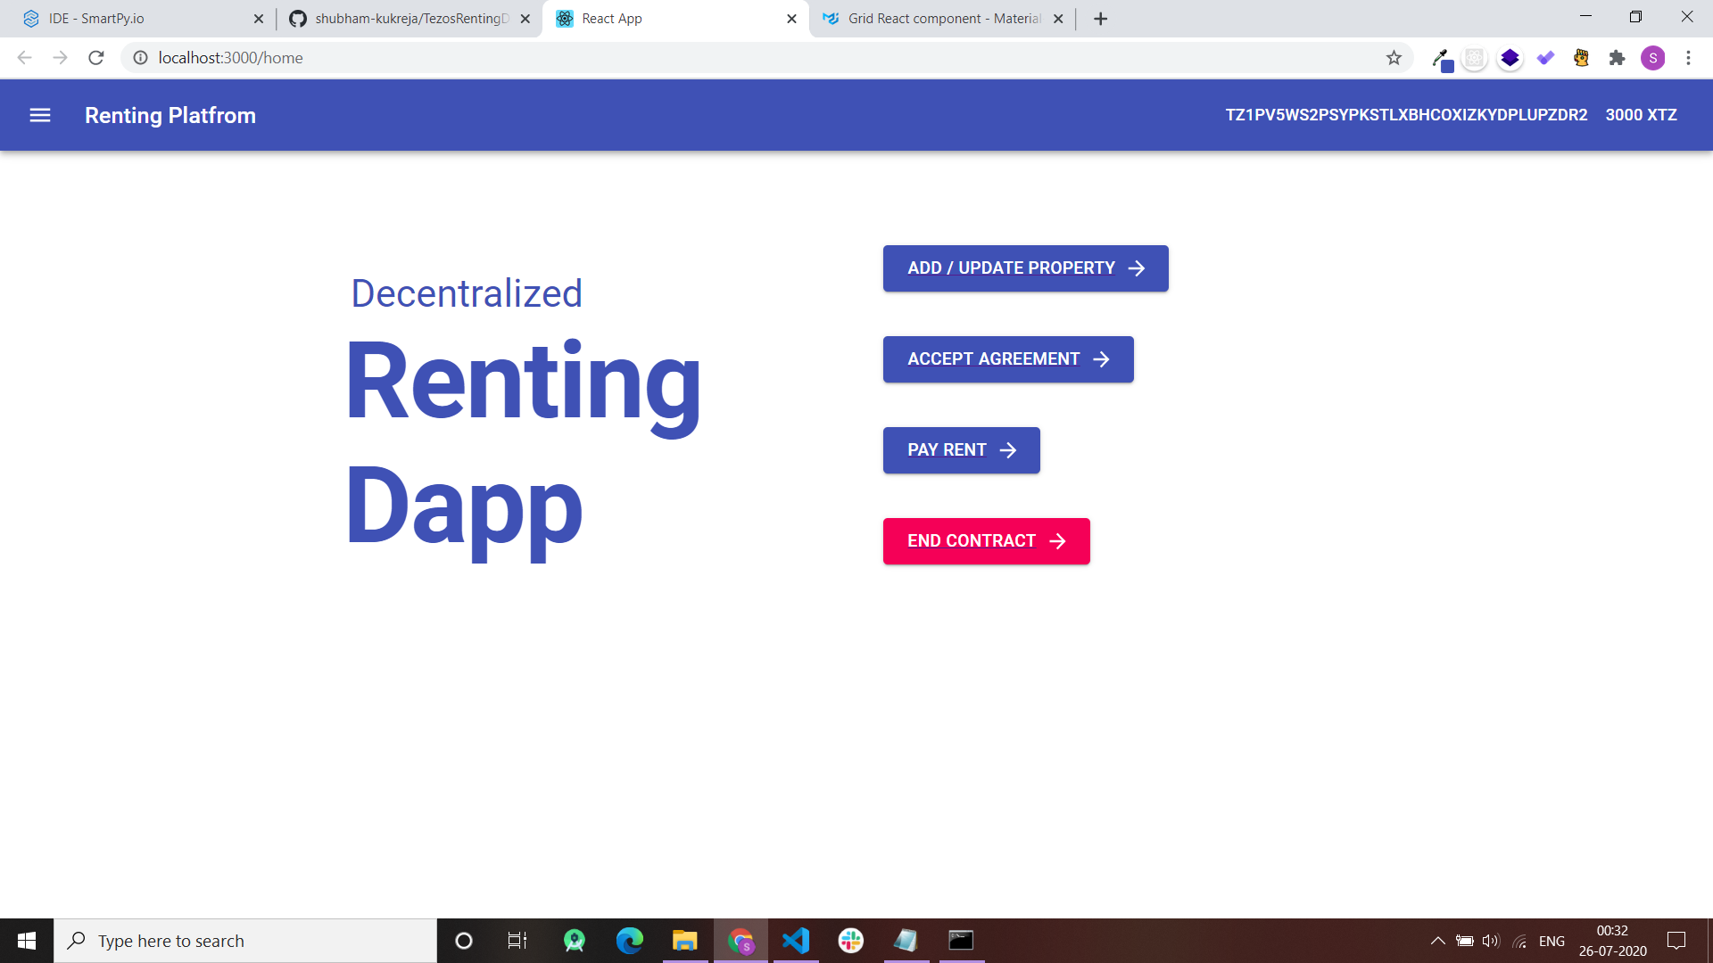The image size is (1713, 963).
Task: Open Visual Studio Code from the taskbar
Action: tap(795, 941)
